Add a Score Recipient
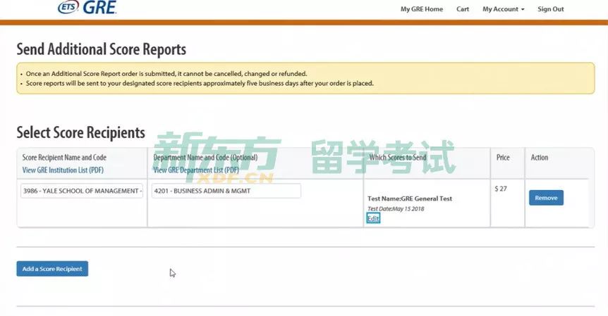The width and height of the screenshot is (608, 316). click(52, 269)
